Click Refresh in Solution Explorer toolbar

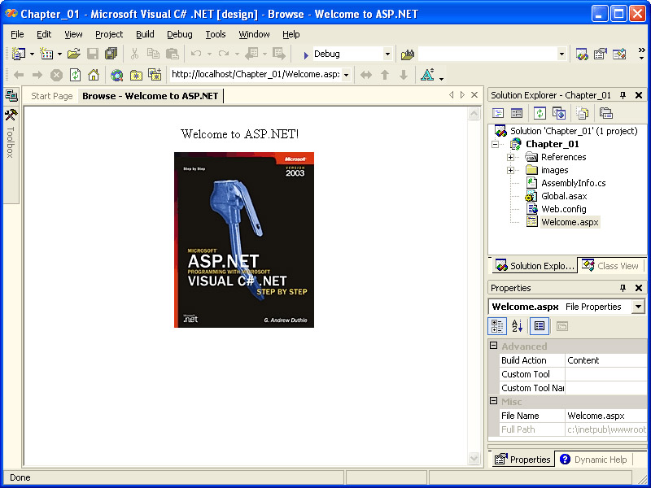(x=540, y=113)
